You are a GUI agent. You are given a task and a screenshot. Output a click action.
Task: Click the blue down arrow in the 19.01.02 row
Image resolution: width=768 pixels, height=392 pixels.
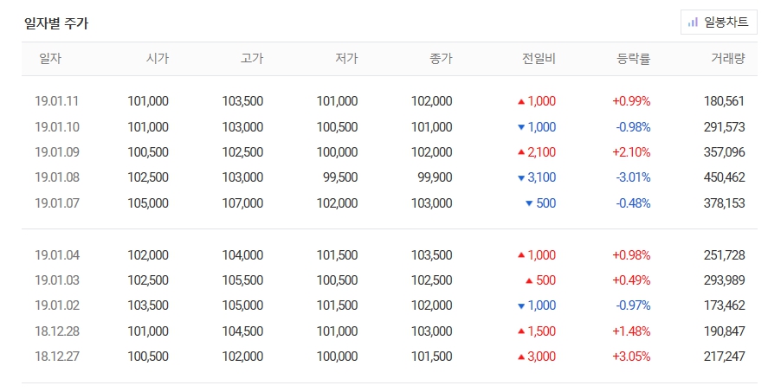click(521, 306)
